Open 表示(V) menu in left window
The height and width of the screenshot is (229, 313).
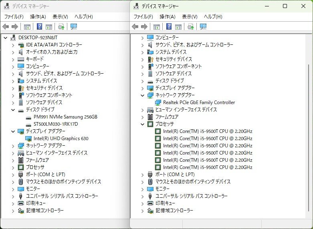pyautogui.click(x=60, y=16)
